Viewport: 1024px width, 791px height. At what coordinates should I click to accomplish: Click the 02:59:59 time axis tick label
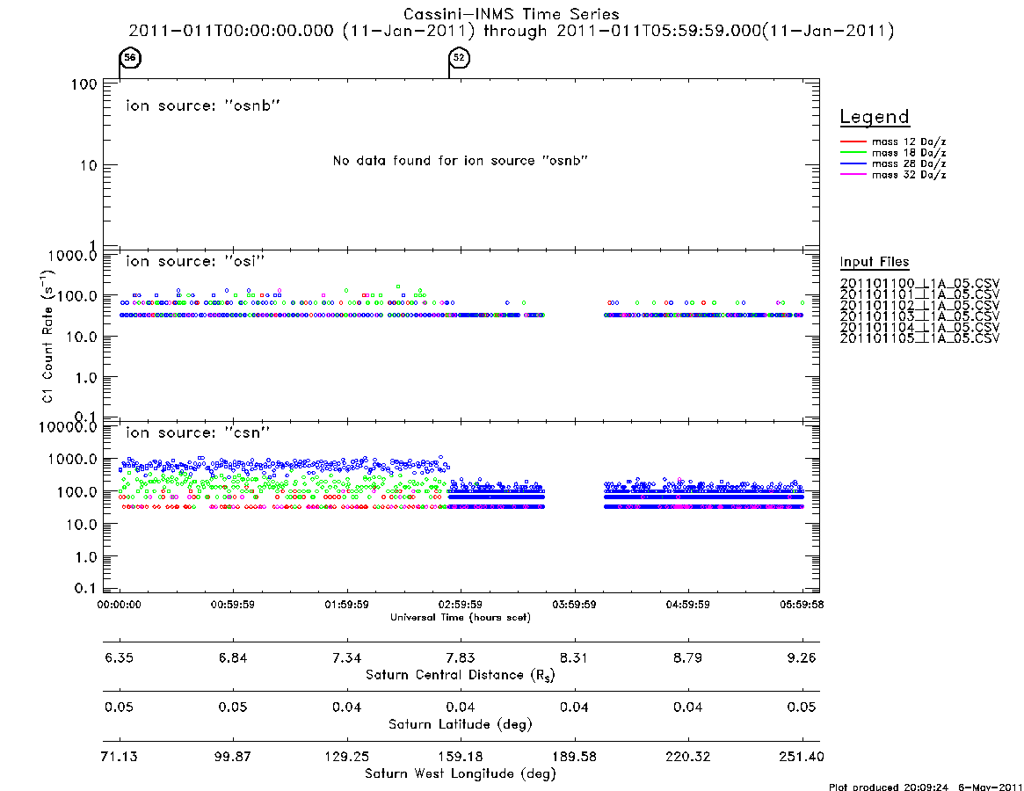click(461, 605)
